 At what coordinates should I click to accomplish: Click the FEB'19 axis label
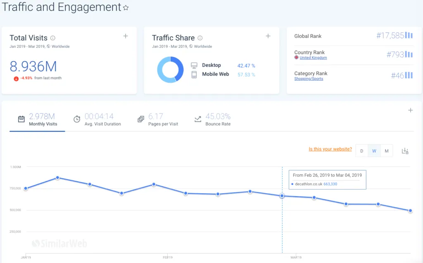[168, 257]
